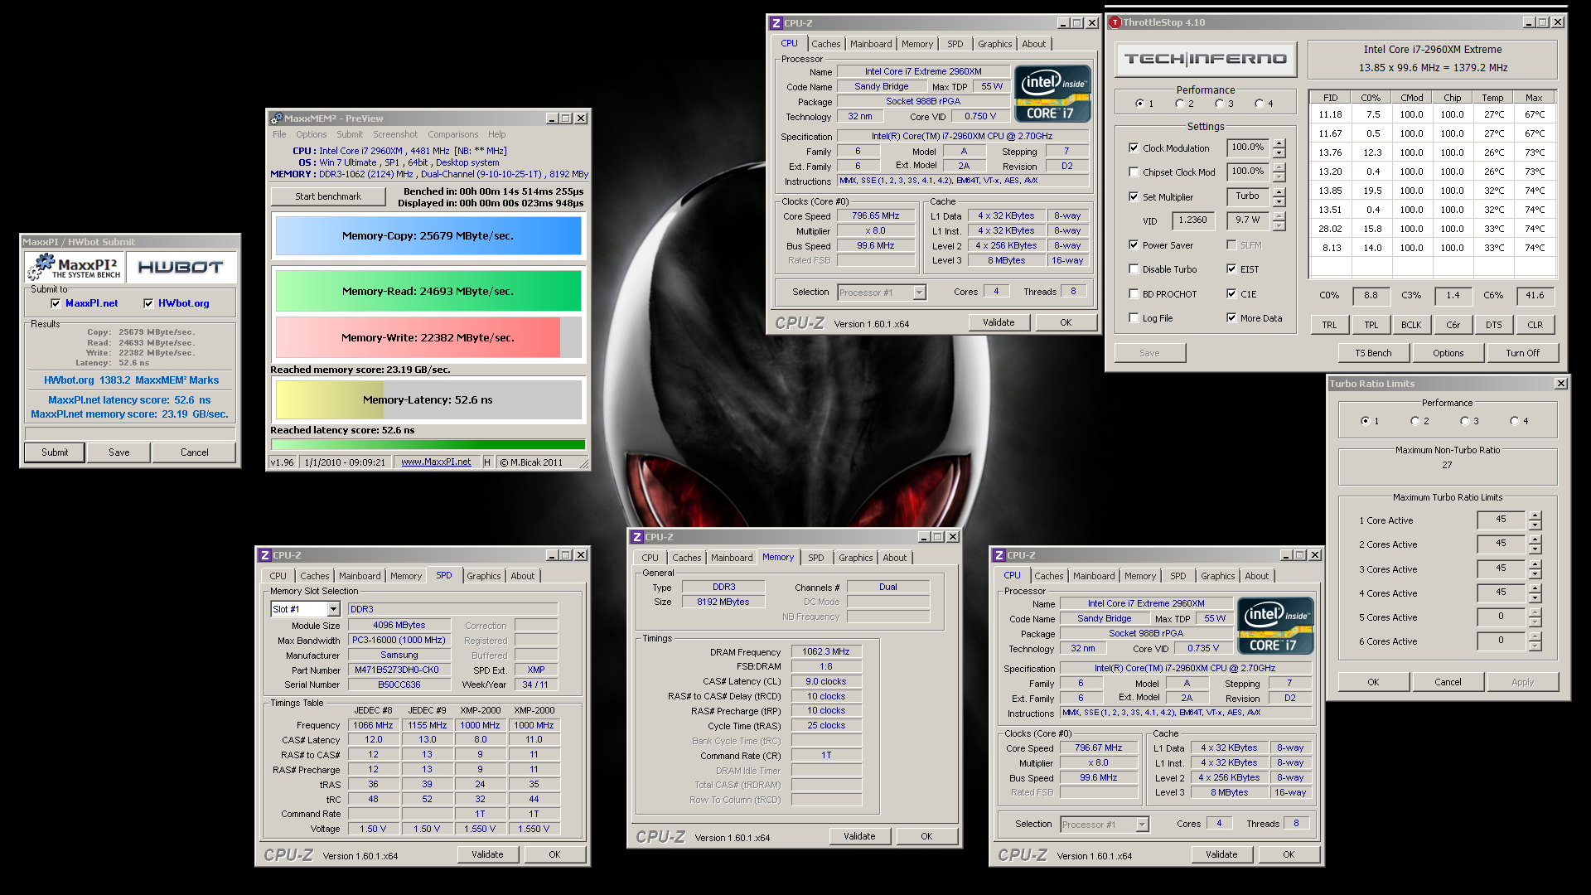Click the CPU-Z title icon in SPD window
Image resolution: width=1591 pixels, height=895 pixels.
point(265,555)
